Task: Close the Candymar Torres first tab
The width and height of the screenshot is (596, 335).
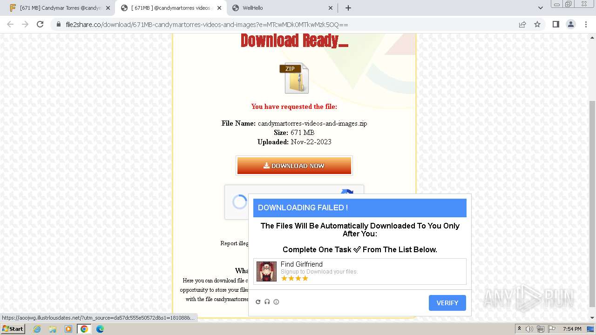Action: 108,8
